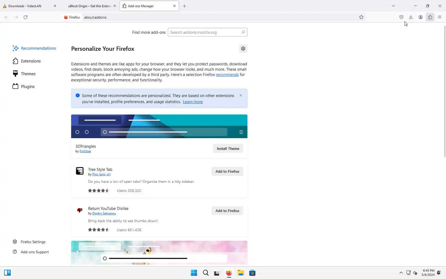Open the Themes category
Viewport: 446px width, 279px height.
click(24, 74)
